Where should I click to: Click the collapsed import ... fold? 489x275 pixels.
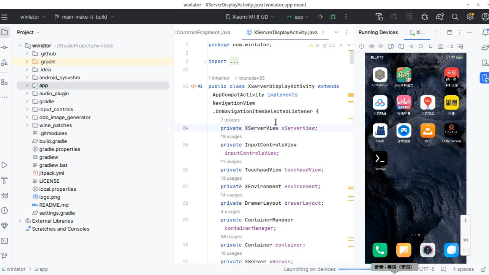[x=234, y=61]
